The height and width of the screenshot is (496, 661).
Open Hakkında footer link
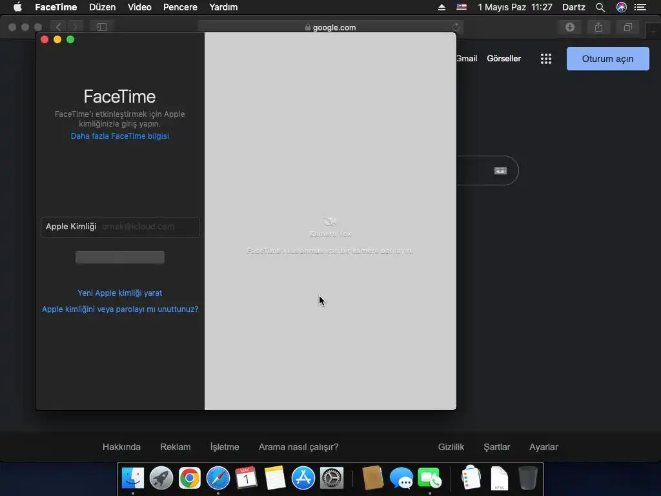pos(121,447)
